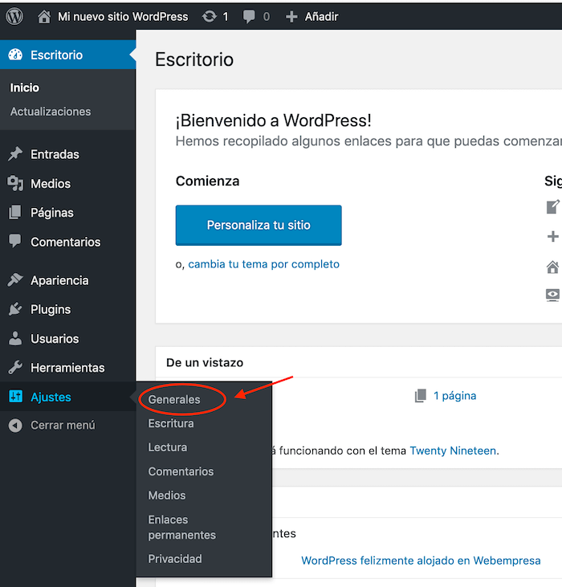The width and height of the screenshot is (562, 587).
Task: Click the Apariencia brush icon
Action: coord(15,280)
